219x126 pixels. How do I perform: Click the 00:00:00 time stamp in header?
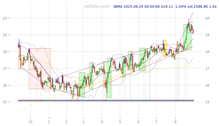[152, 6]
